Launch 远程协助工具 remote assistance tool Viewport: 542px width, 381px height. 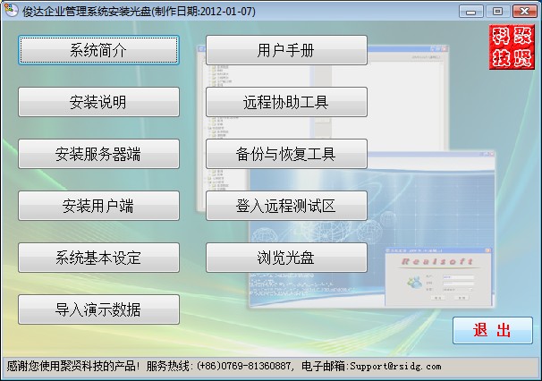[x=286, y=102]
